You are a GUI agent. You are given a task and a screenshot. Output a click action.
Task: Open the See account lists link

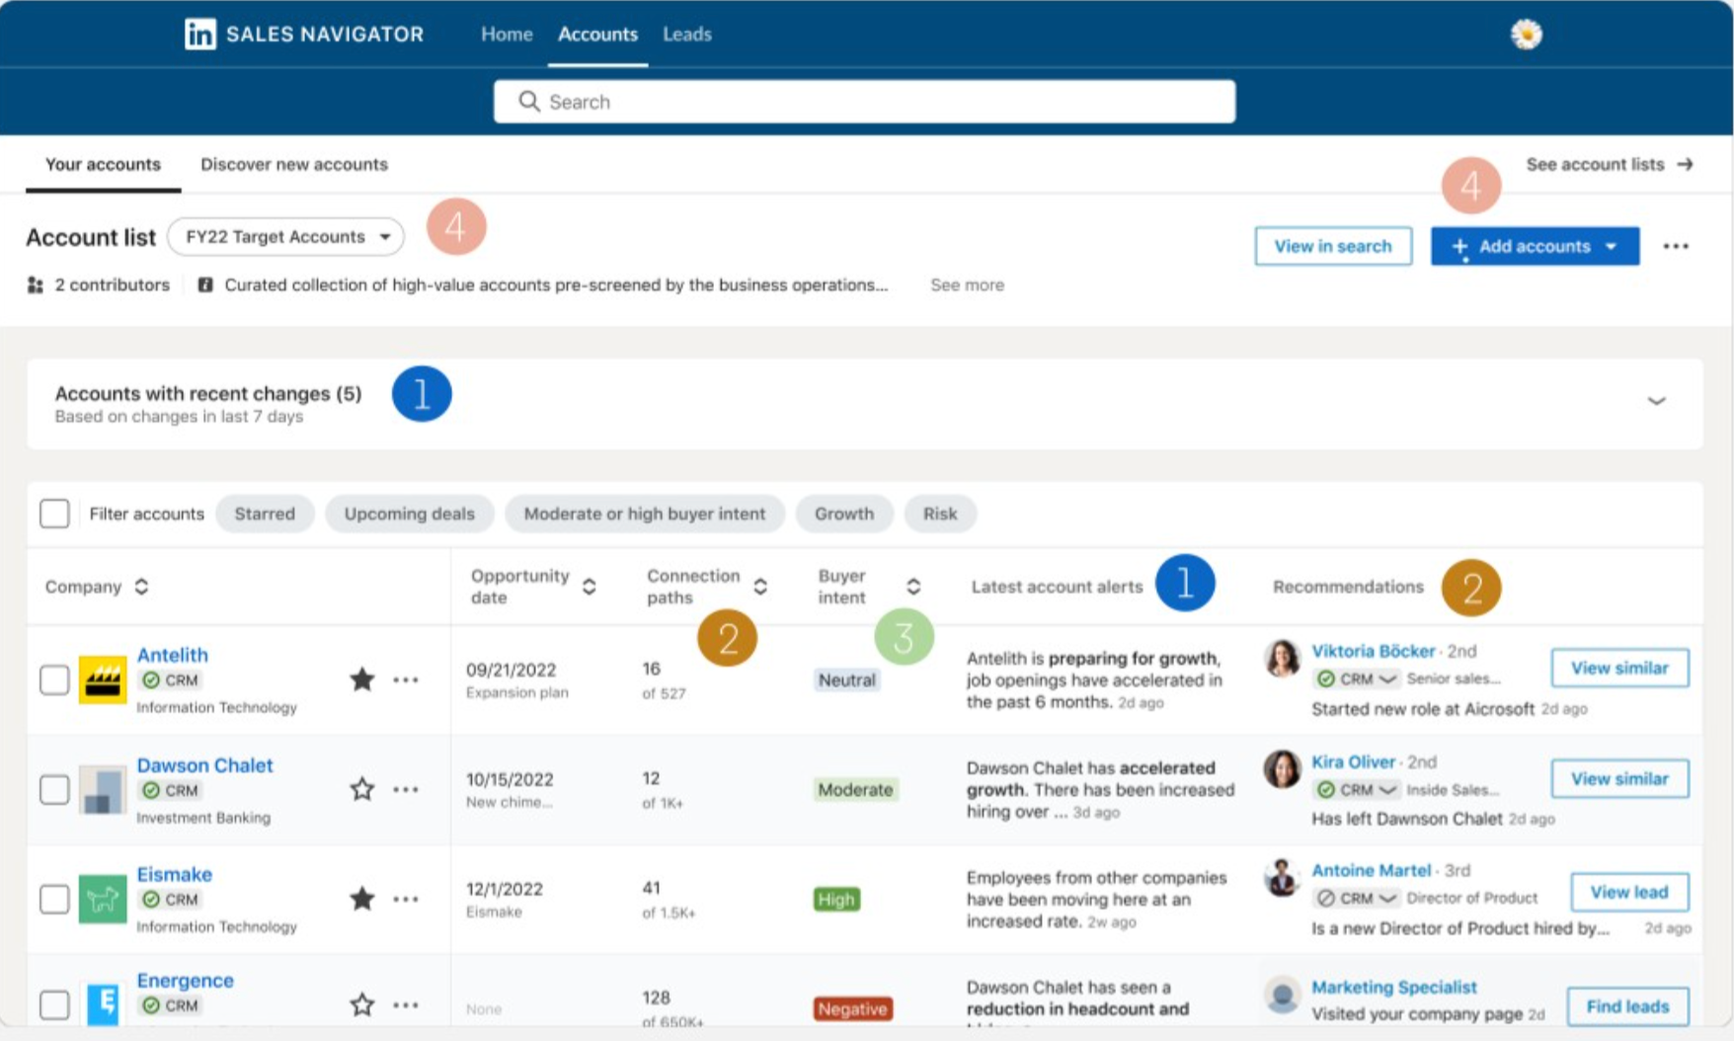pyautogui.click(x=1610, y=164)
